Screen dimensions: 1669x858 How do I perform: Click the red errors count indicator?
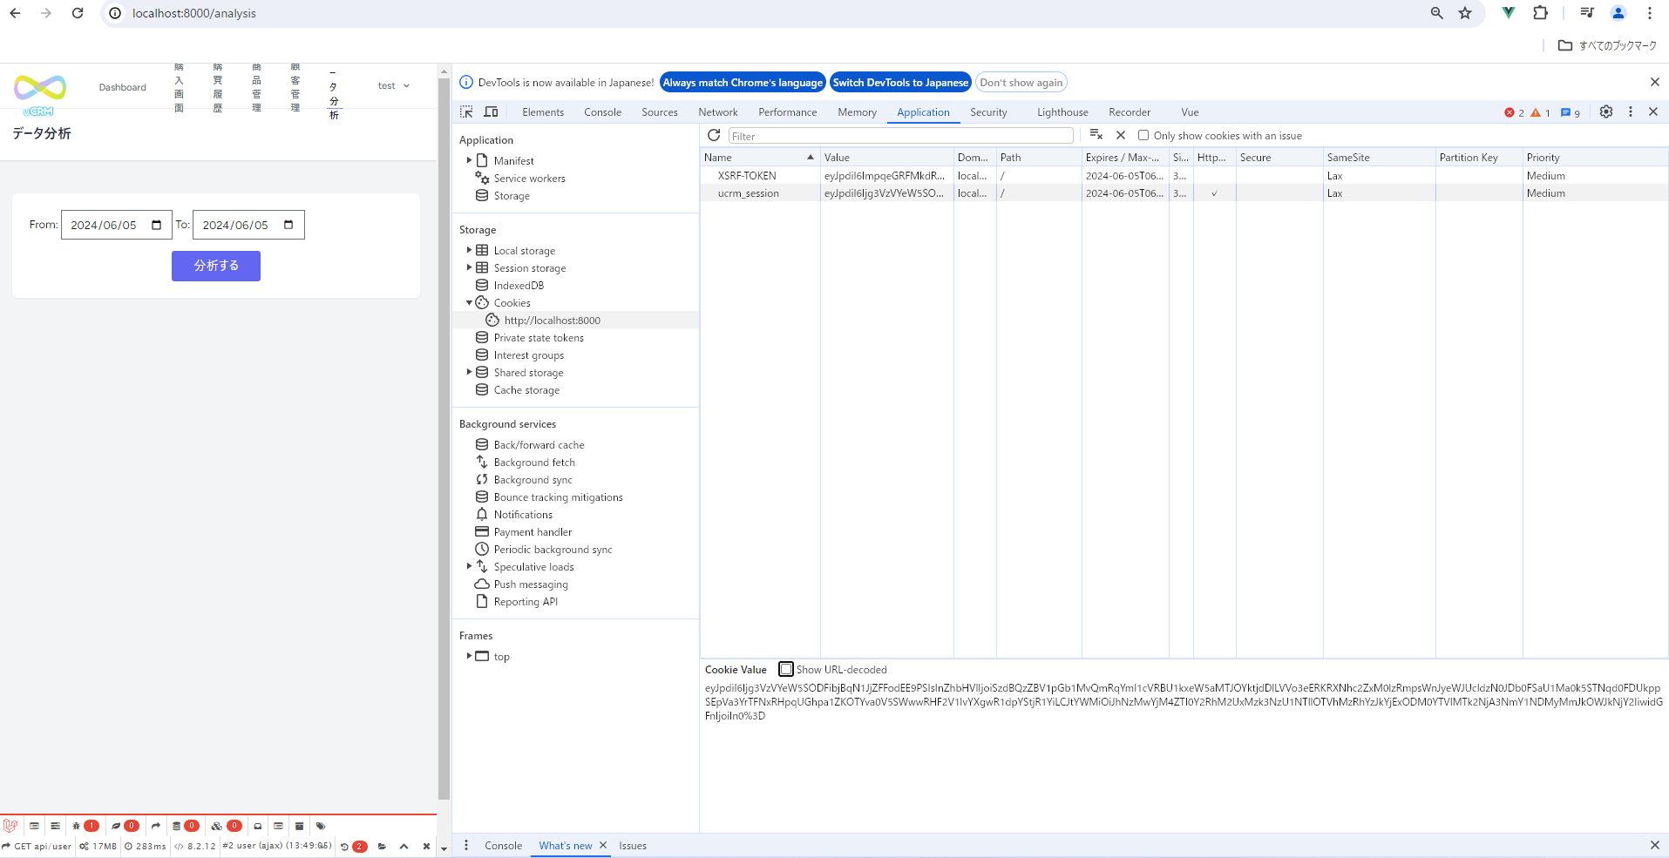[x=1514, y=112]
